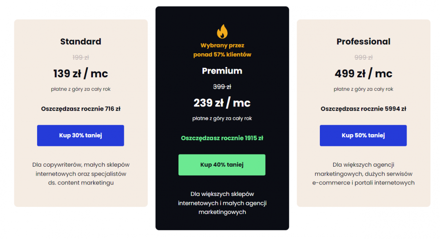Click the green "Kup 40% taniej" button
Image resolution: width=440 pixels, height=239 pixels.
pos(222,165)
